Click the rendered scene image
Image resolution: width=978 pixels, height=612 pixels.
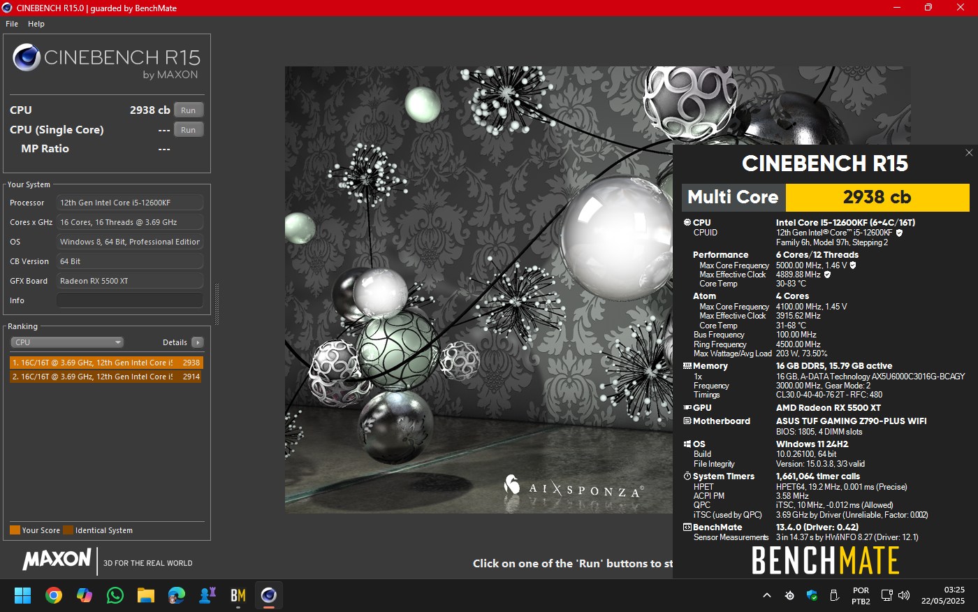(479, 290)
